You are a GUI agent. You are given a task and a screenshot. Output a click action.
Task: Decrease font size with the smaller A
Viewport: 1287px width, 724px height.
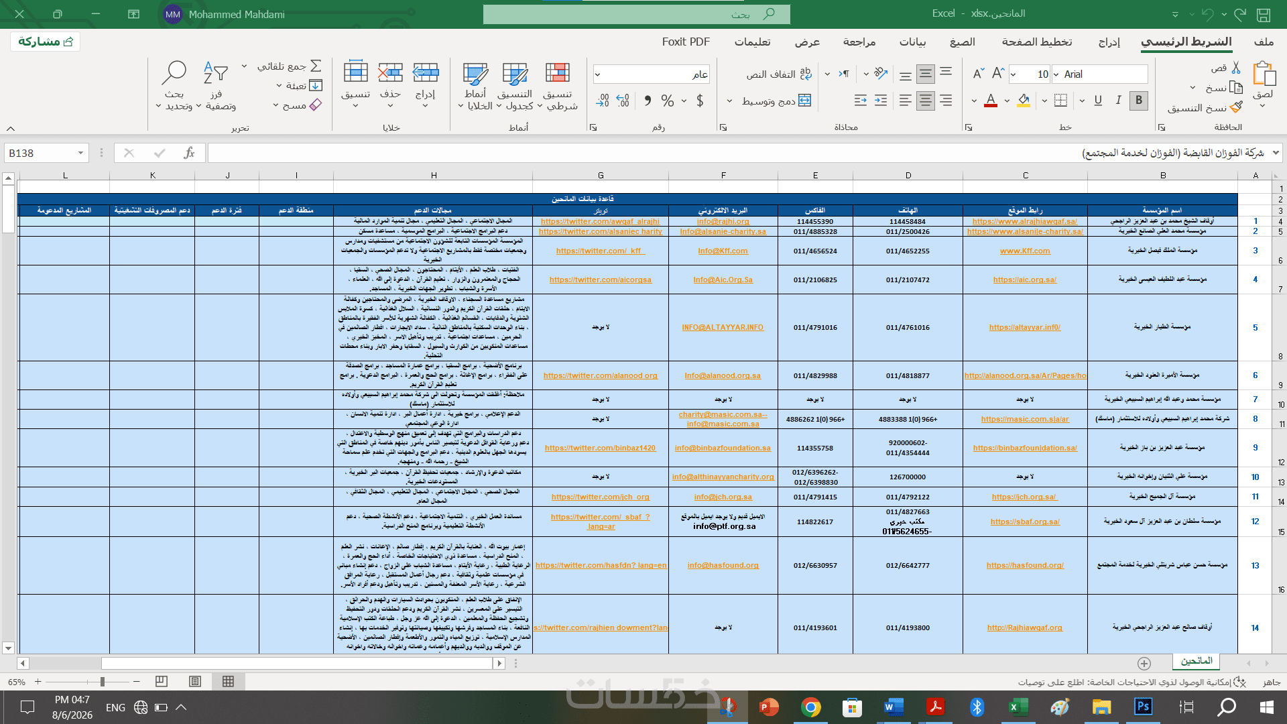[x=979, y=74]
